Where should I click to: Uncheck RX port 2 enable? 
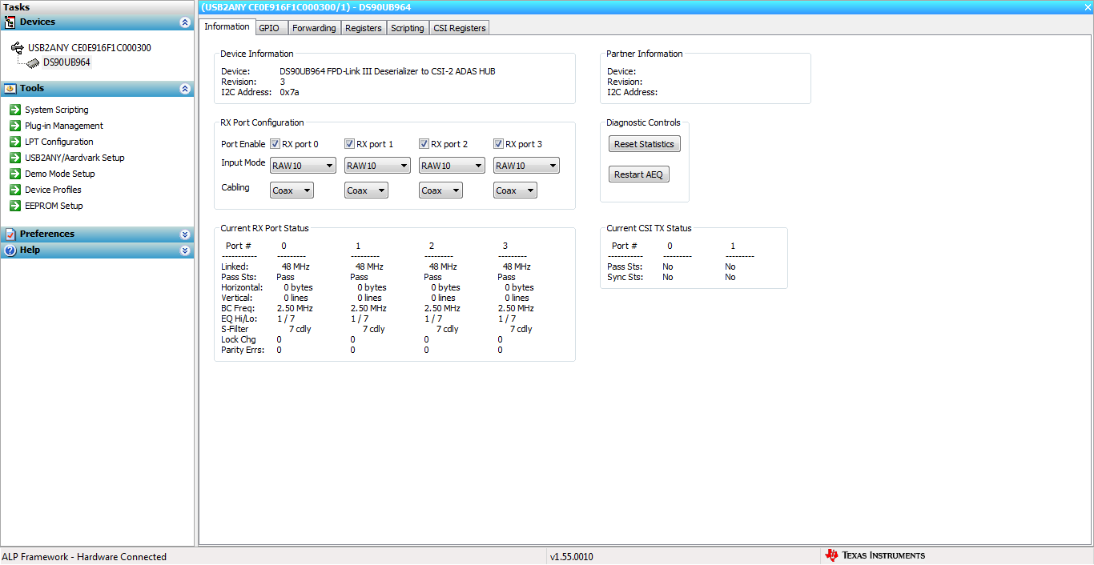pyautogui.click(x=424, y=143)
